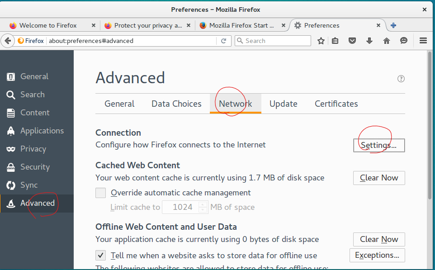Close the Mozilla Firefox Start tab

tap(283, 25)
